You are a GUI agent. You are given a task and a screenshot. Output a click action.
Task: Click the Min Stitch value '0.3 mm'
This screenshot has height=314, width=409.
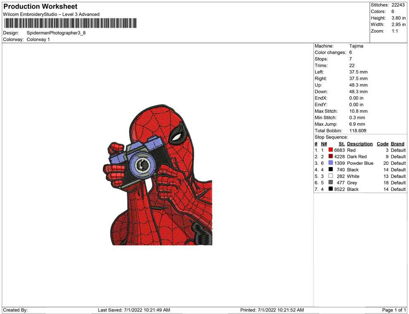click(x=357, y=117)
